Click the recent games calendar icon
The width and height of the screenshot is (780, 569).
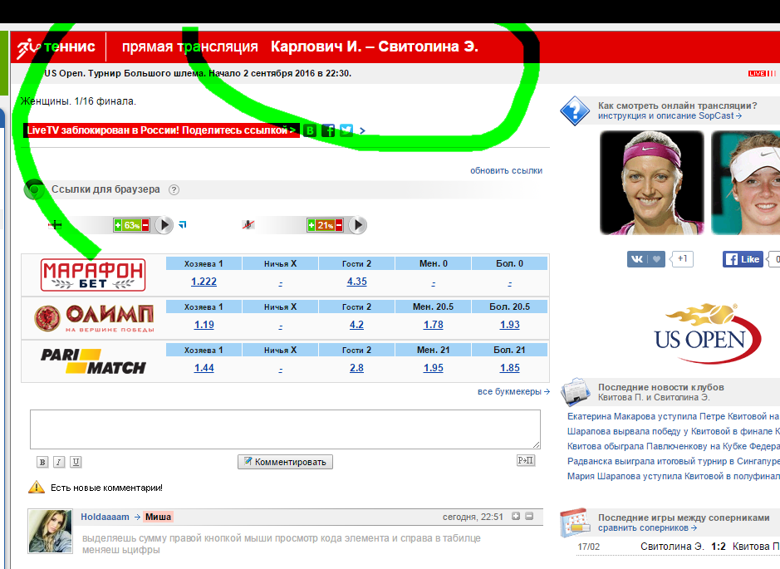(x=576, y=522)
